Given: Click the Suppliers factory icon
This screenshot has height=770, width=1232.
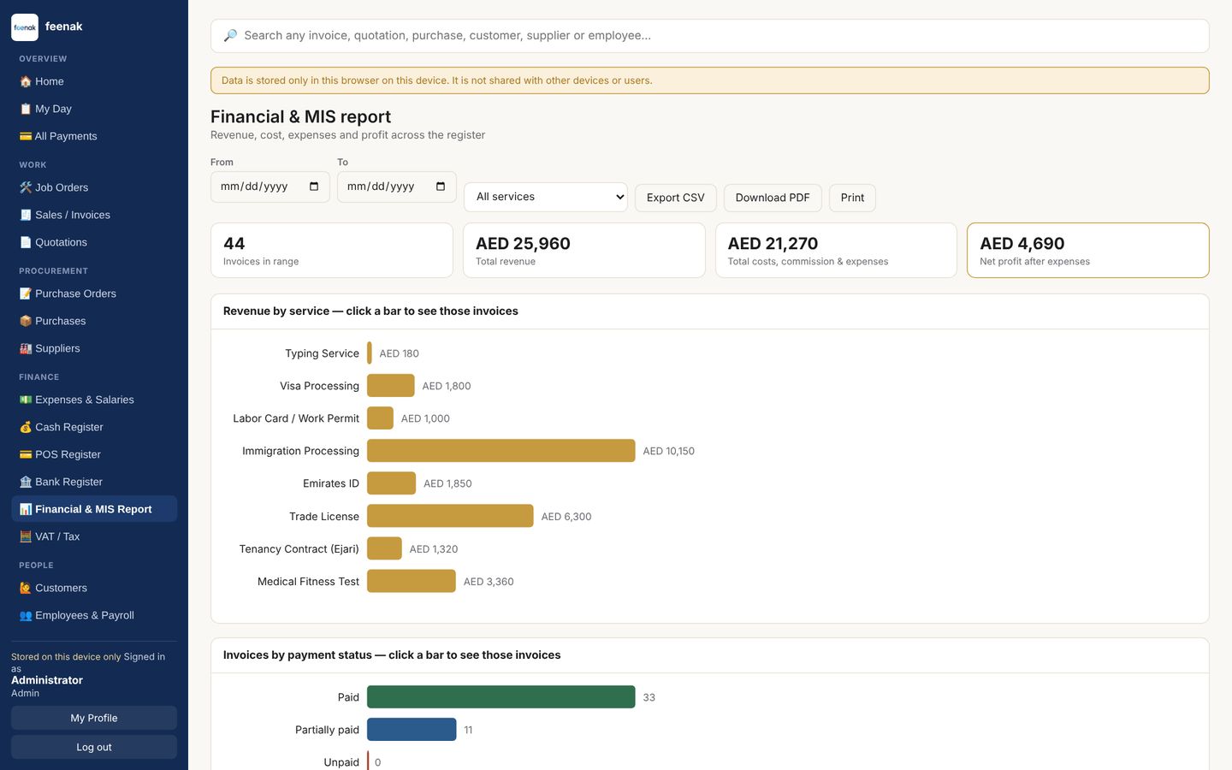Looking at the screenshot, I should (26, 348).
